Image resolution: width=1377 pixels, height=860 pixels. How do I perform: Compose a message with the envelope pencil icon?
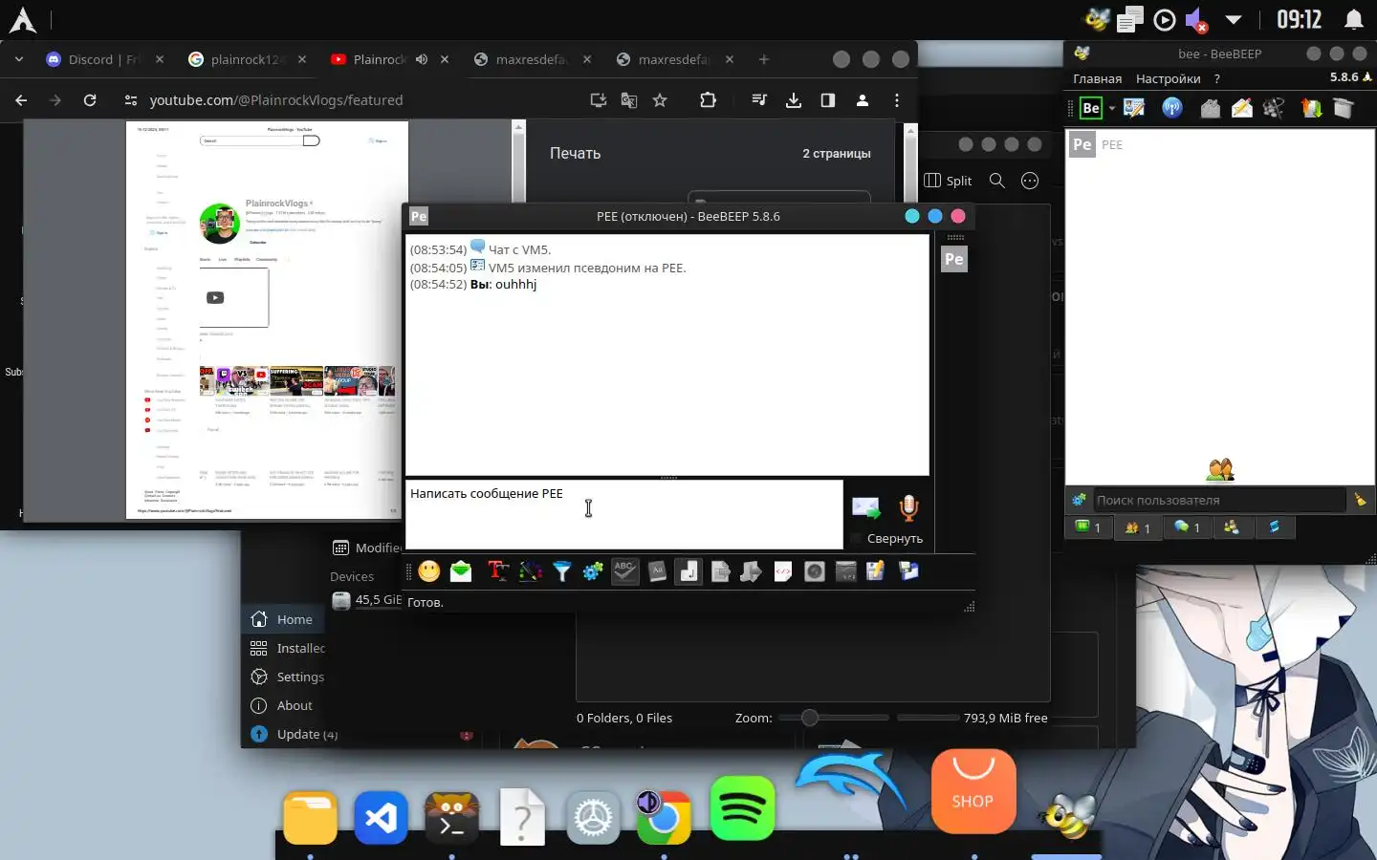(x=1241, y=108)
